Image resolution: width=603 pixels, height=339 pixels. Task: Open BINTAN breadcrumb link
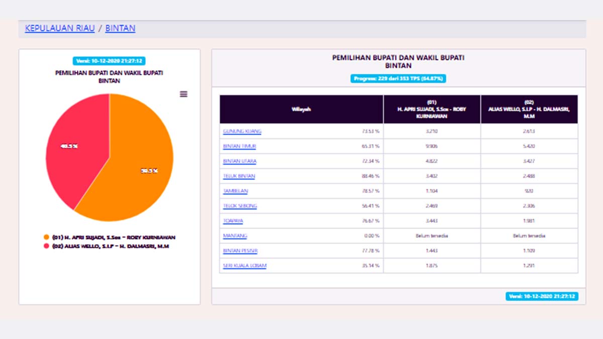click(x=120, y=28)
